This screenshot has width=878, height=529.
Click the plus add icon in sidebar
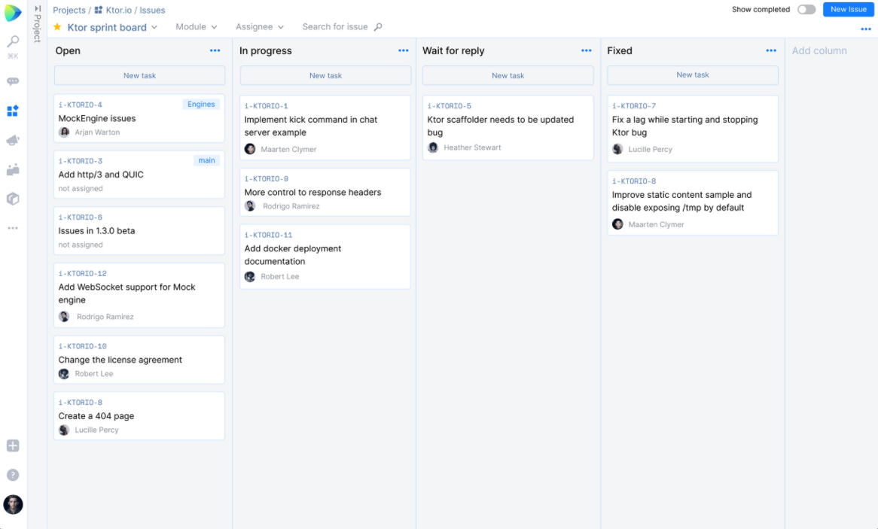(13, 445)
